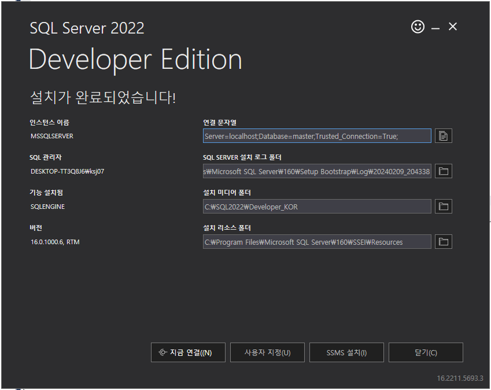Click the 16.0.1000.6, RTM version text
This screenshot has width=491, height=390.
point(55,242)
